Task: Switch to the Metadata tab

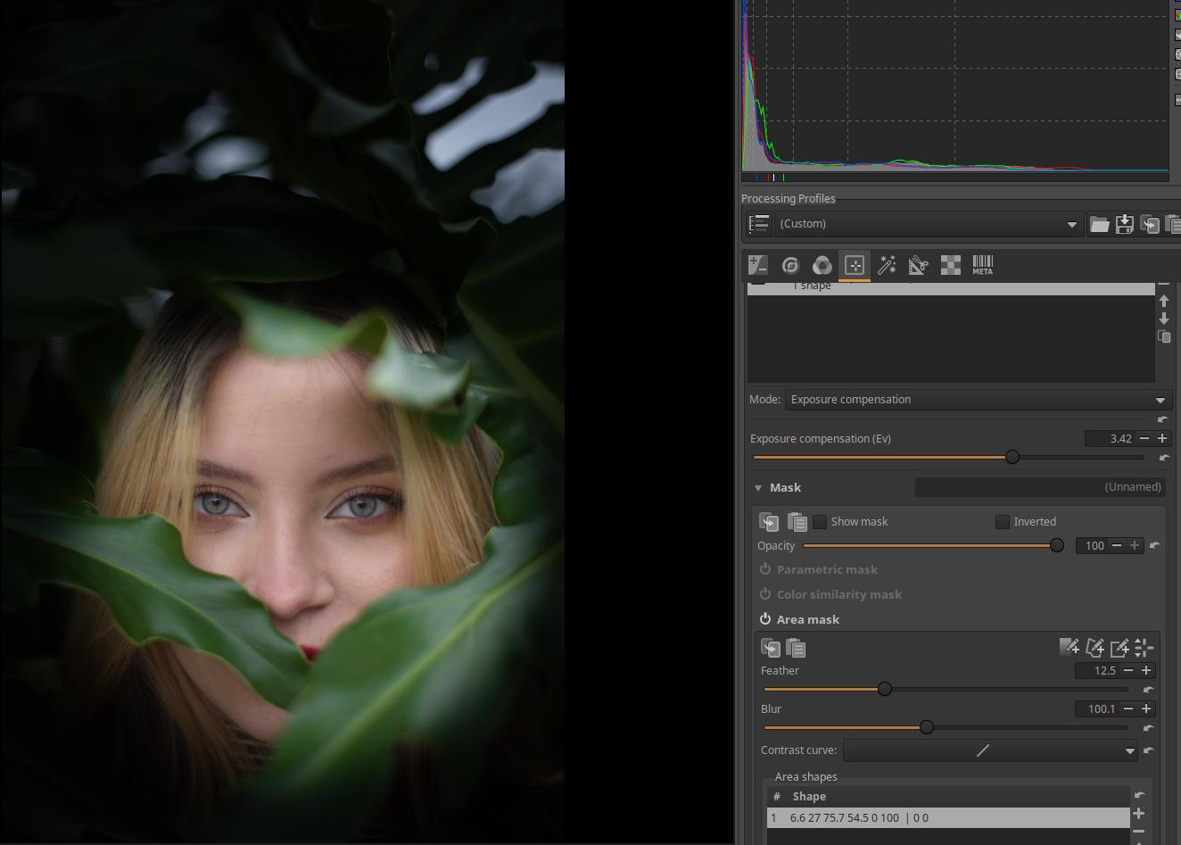Action: point(982,265)
